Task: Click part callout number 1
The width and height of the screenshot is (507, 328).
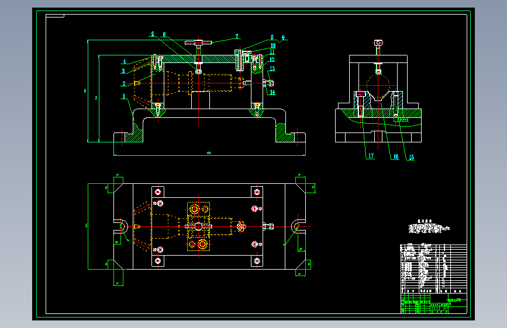Action: [x=123, y=96]
